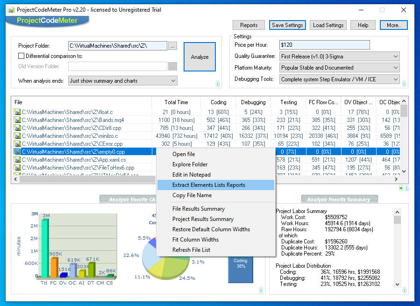Open the Quality Guarantee dropdown

340,57
